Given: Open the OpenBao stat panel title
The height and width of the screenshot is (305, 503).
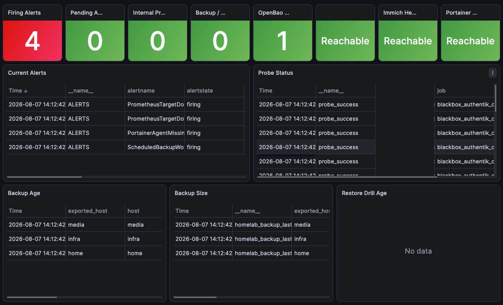Looking at the screenshot, I should (274, 13).
